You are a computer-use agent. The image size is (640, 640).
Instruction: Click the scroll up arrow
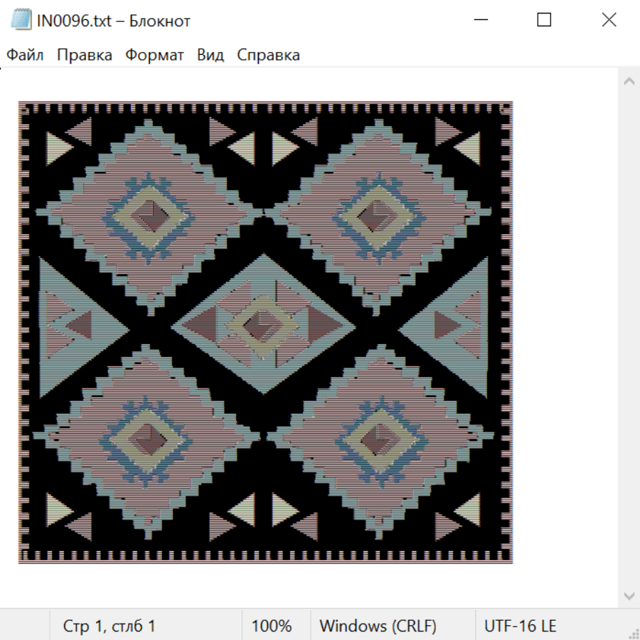pyautogui.click(x=629, y=81)
